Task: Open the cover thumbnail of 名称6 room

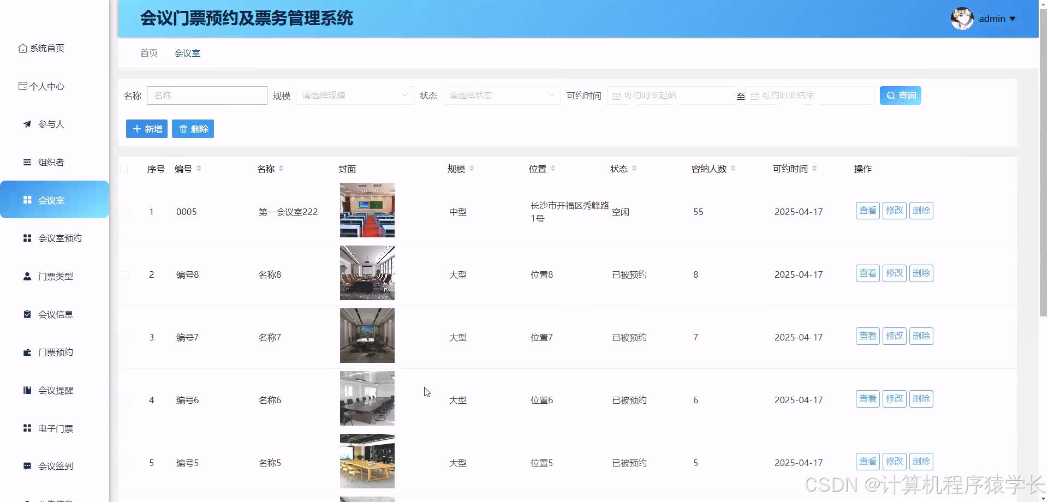Action: click(x=367, y=398)
